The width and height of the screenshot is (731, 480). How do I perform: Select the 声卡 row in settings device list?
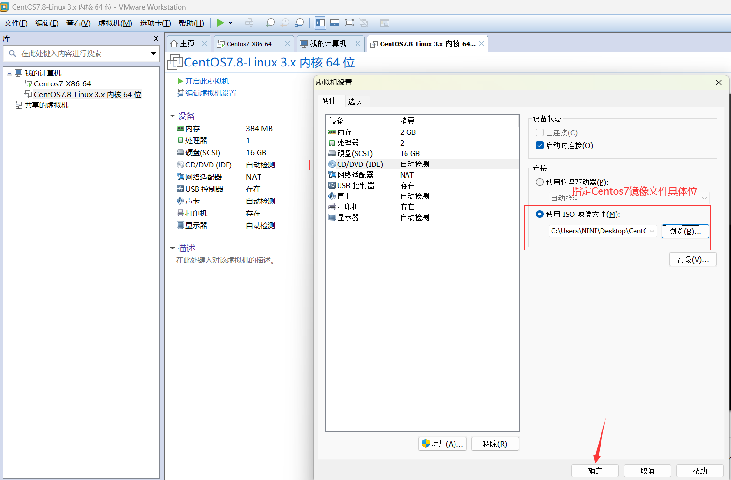pyautogui.click(x=422, y=197)
